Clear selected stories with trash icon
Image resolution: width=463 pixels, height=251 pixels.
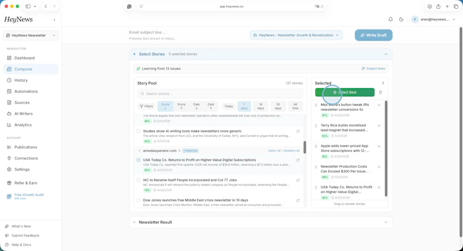click(380, 93)
